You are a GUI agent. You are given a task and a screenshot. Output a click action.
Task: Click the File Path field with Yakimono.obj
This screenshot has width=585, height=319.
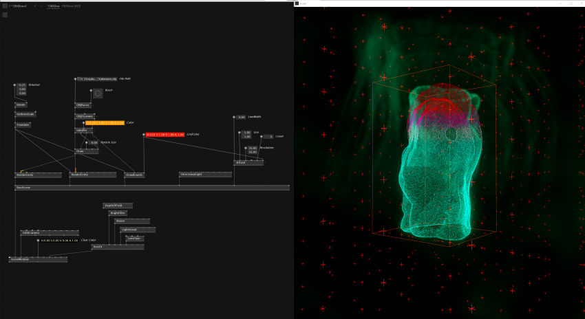97,79
